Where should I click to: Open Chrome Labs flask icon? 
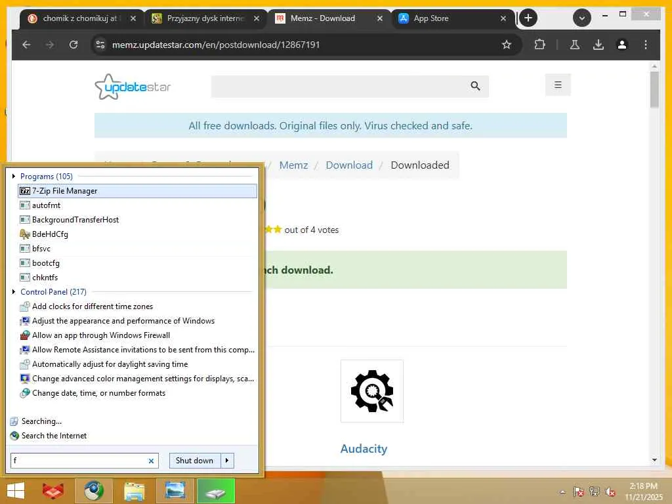click(575, 45)
